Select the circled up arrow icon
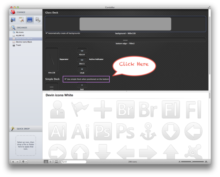 click(80, 152)
